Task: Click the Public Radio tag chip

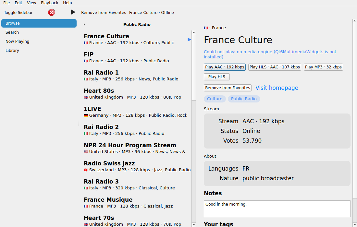Action: 244,99
